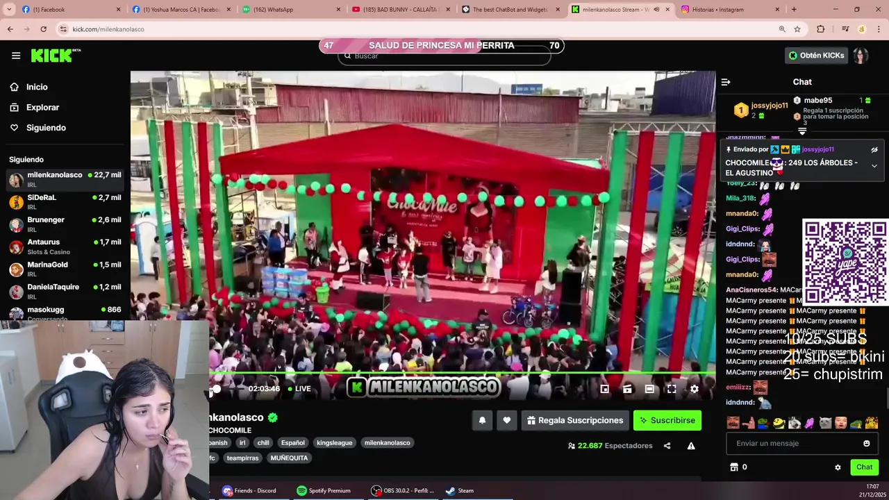The height and width of the screenshot is (500, 889).
Task: Select the MUÑEQUITA tag
Action: [289, 458]
